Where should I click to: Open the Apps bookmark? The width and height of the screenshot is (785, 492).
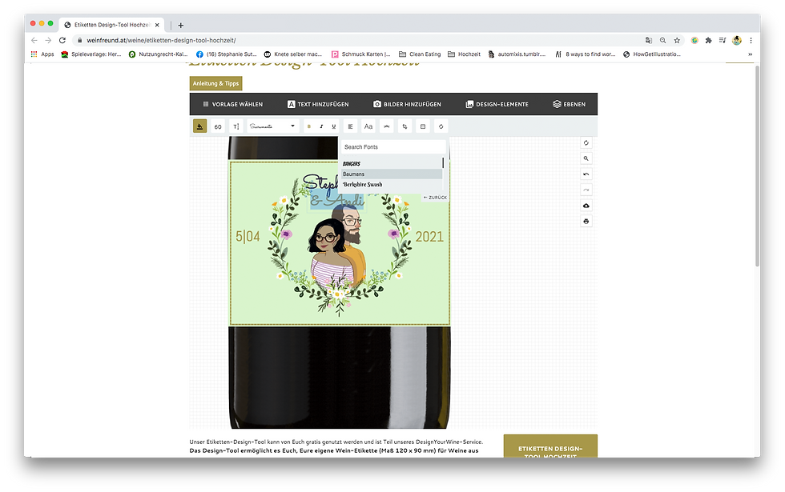[x=42, y=54]
